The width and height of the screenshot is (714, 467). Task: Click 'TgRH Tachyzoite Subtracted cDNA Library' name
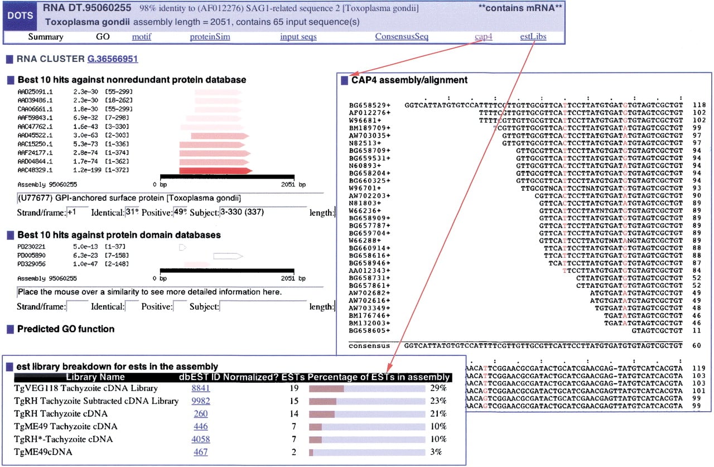[x=96, y=401]
